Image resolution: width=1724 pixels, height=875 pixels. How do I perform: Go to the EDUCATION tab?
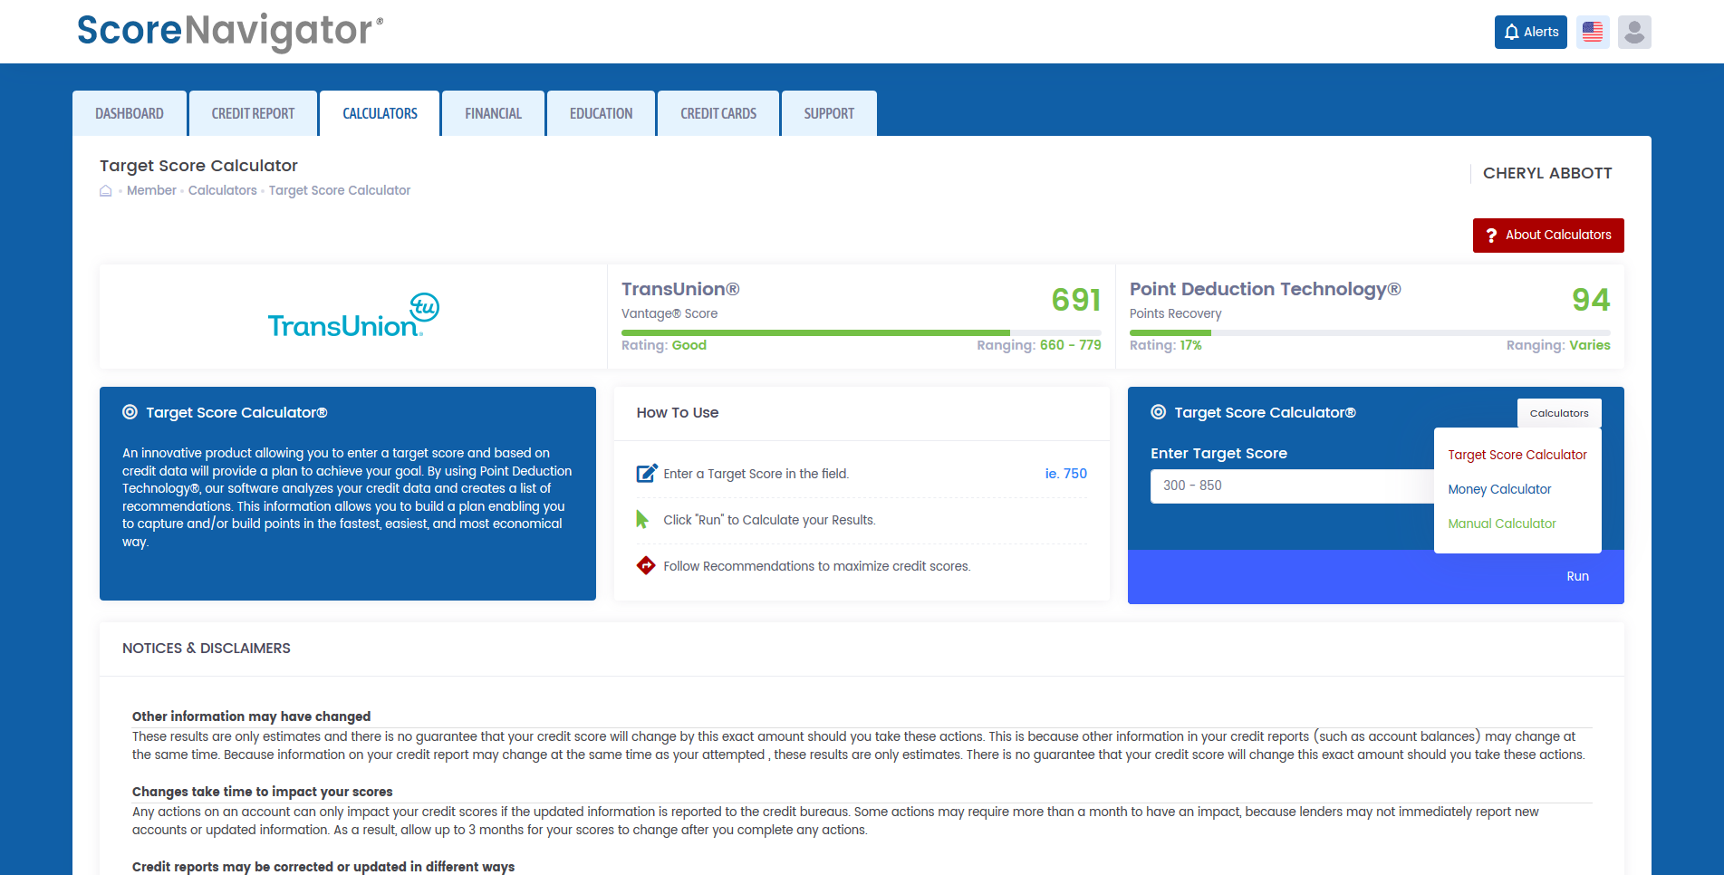click(601, 113)
